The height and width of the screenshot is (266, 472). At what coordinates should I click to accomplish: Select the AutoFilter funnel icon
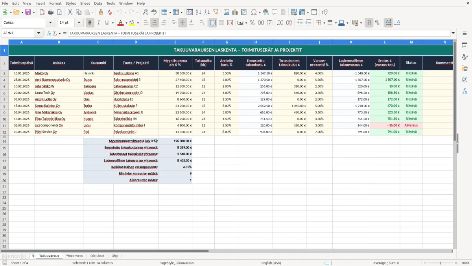(x=216, y=12)
